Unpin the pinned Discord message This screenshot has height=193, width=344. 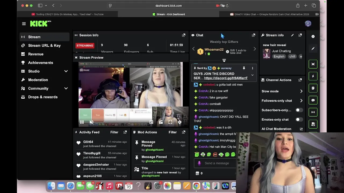pos(244,68)
